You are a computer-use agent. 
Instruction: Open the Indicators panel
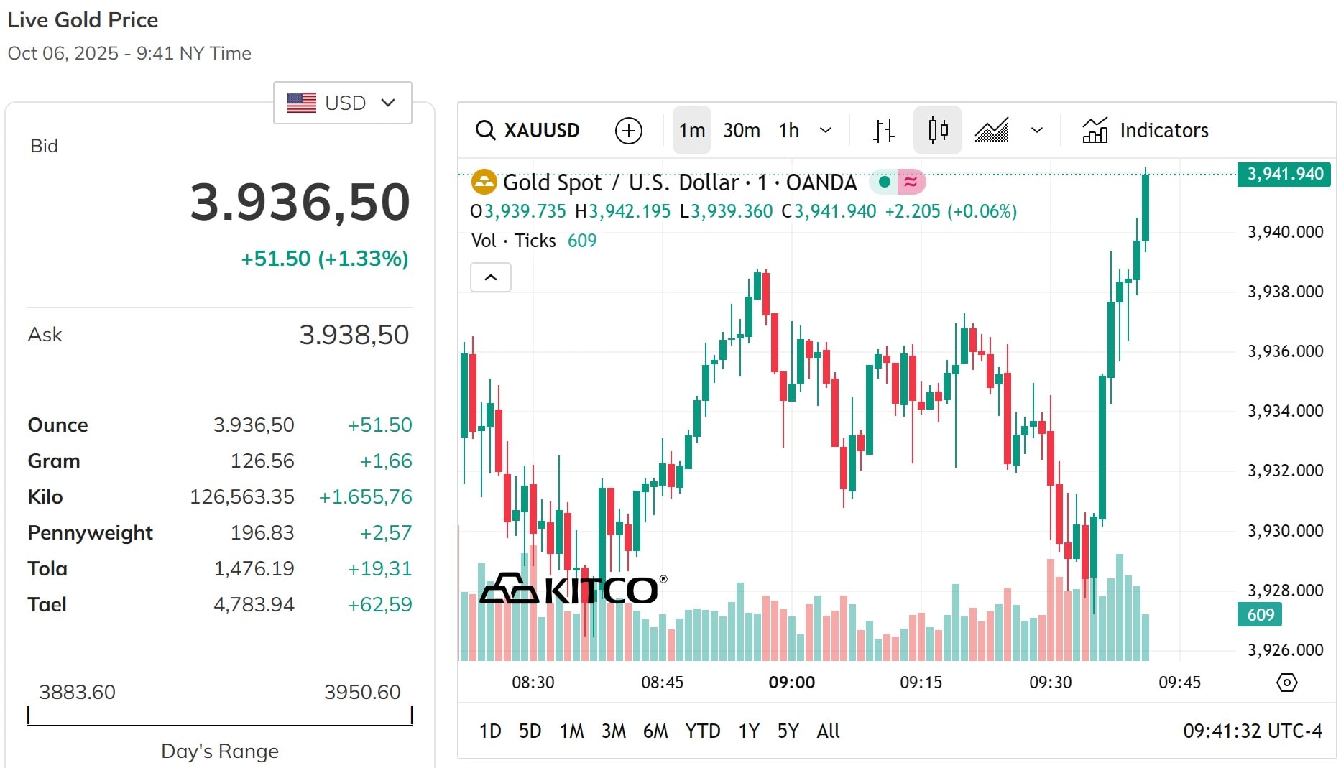pyautogui.click(x=1145, y=130)
